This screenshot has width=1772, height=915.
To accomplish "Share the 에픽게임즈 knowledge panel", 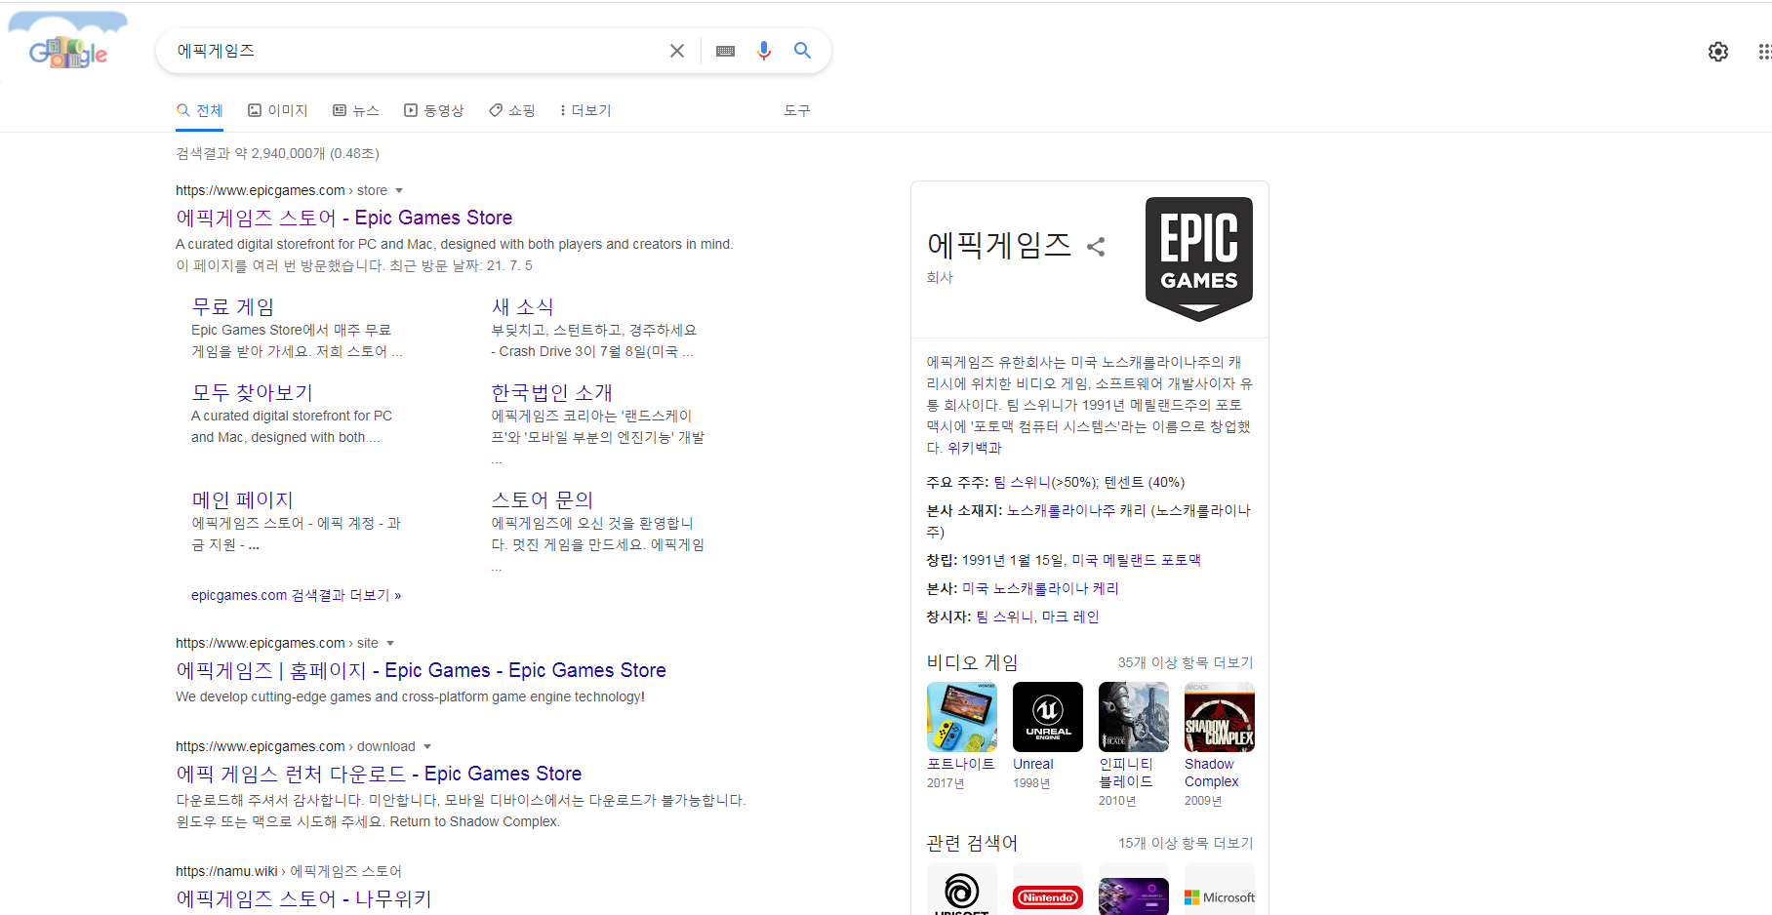I will [1096, 247].
